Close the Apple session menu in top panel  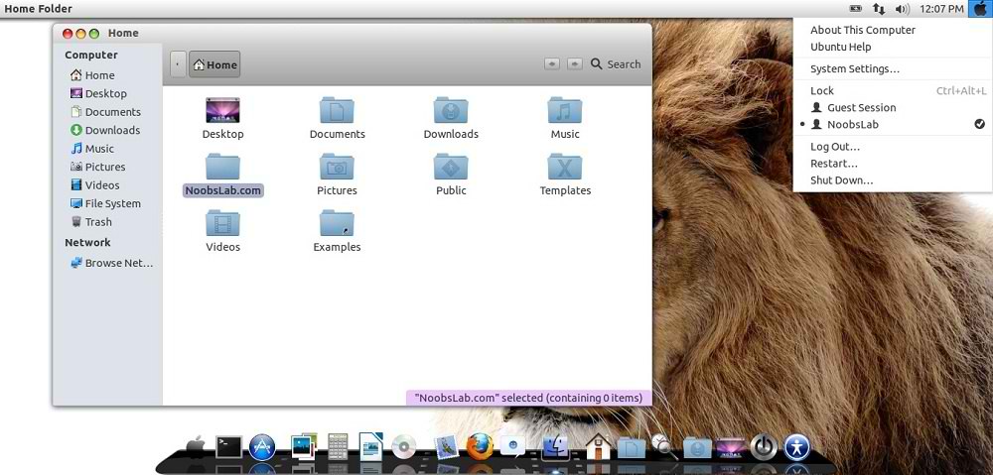(x=980, y=9)
